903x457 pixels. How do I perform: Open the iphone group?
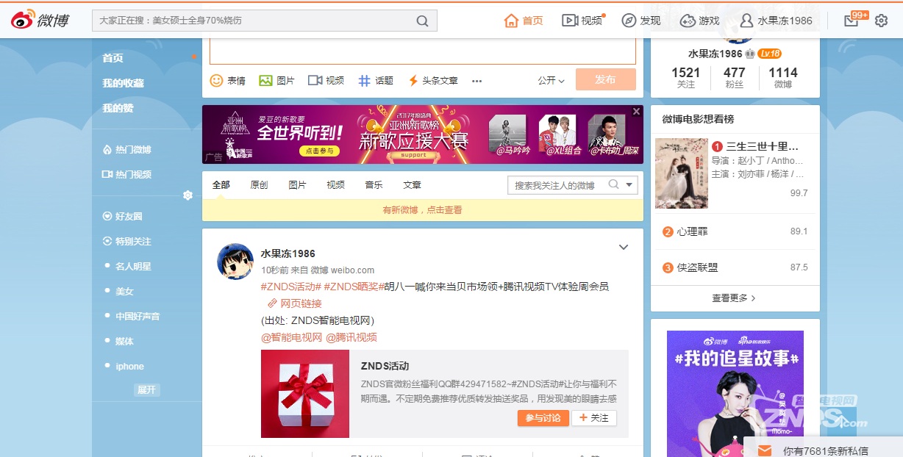coord(130,367)
